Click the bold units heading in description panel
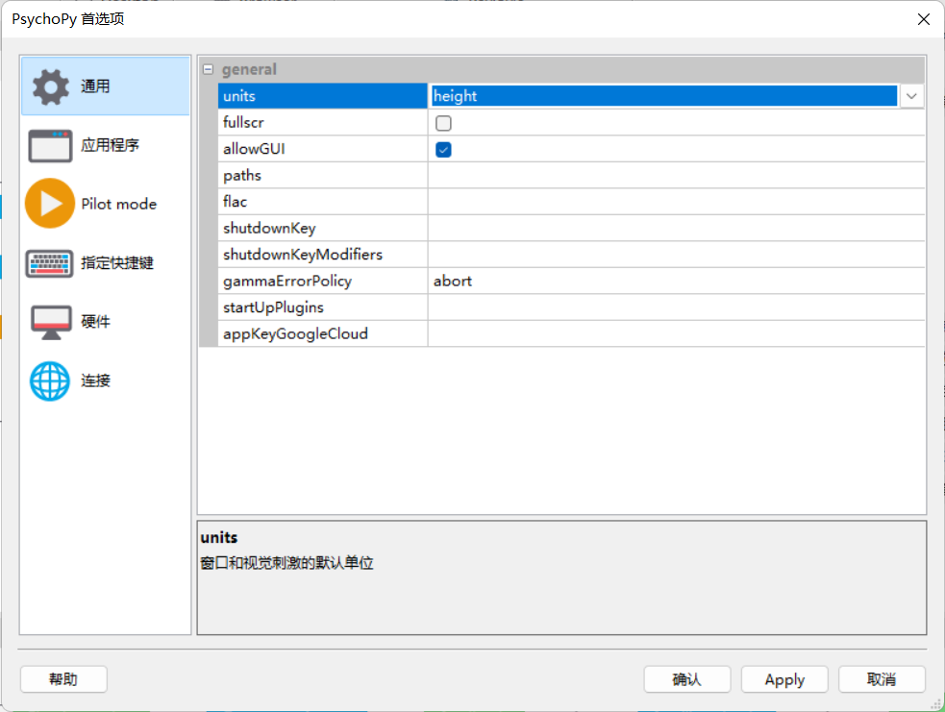Image resolution: width=945 pixels, height=712 pixels. tap(219, 537)
